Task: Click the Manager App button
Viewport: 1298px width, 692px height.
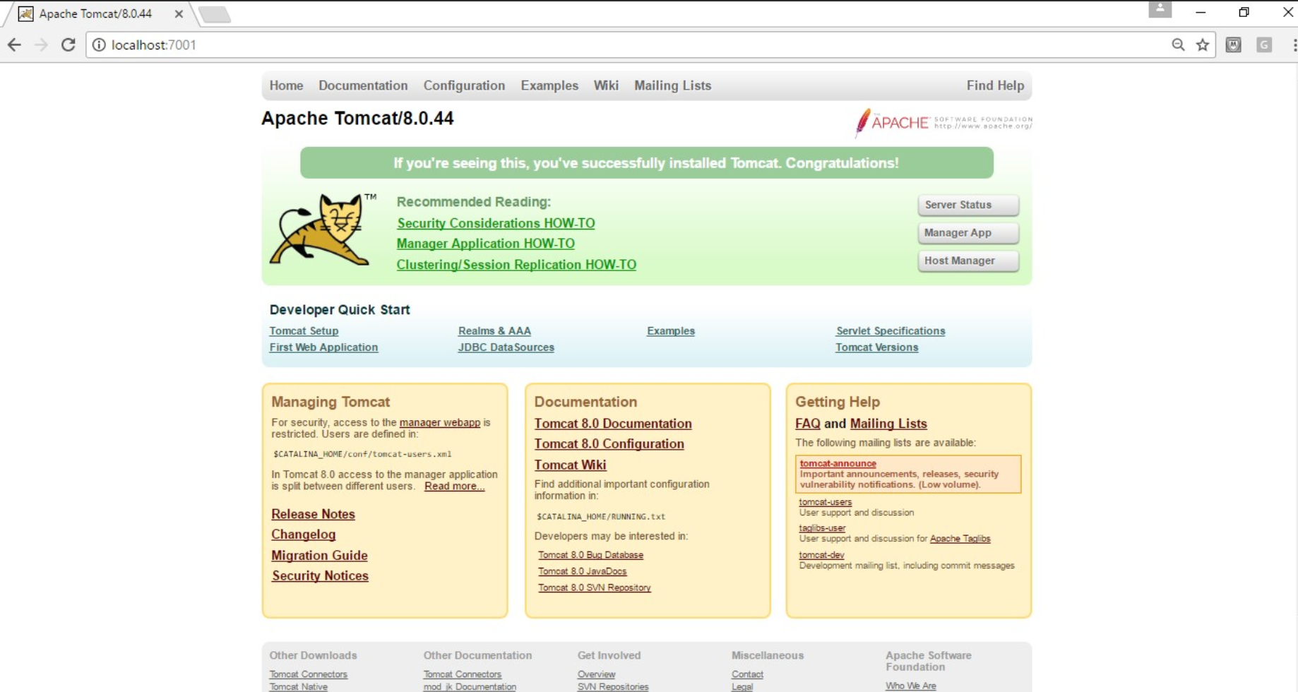Action: pos(968,233)
